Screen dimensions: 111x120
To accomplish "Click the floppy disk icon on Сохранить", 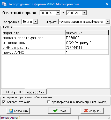I will 11,111.
